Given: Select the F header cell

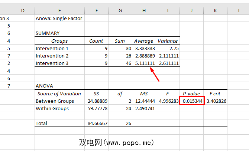Looking at the screenshot, I should pyautogui.click(x=168, y=93).
